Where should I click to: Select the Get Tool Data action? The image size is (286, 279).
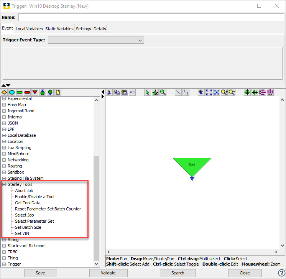28,203
